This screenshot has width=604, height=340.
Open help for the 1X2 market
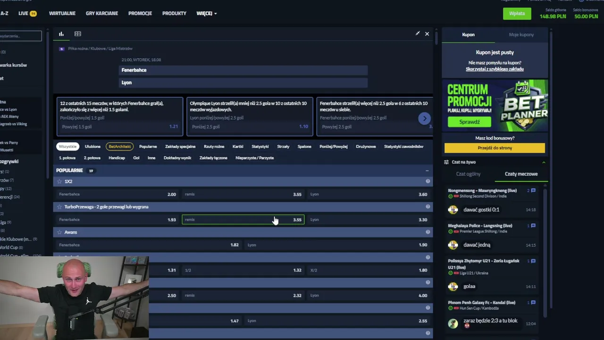(428, 181)
